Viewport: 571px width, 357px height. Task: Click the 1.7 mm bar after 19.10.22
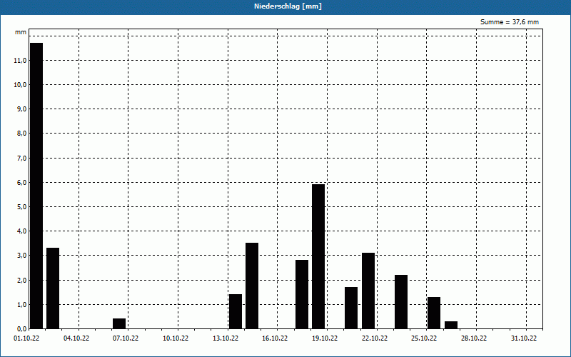pos(351,308)
